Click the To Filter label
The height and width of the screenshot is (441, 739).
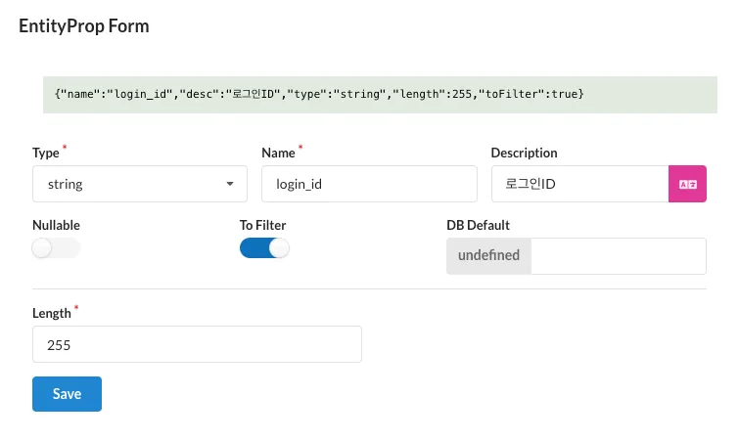tap(262, 225)
